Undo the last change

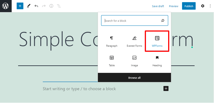36,6
